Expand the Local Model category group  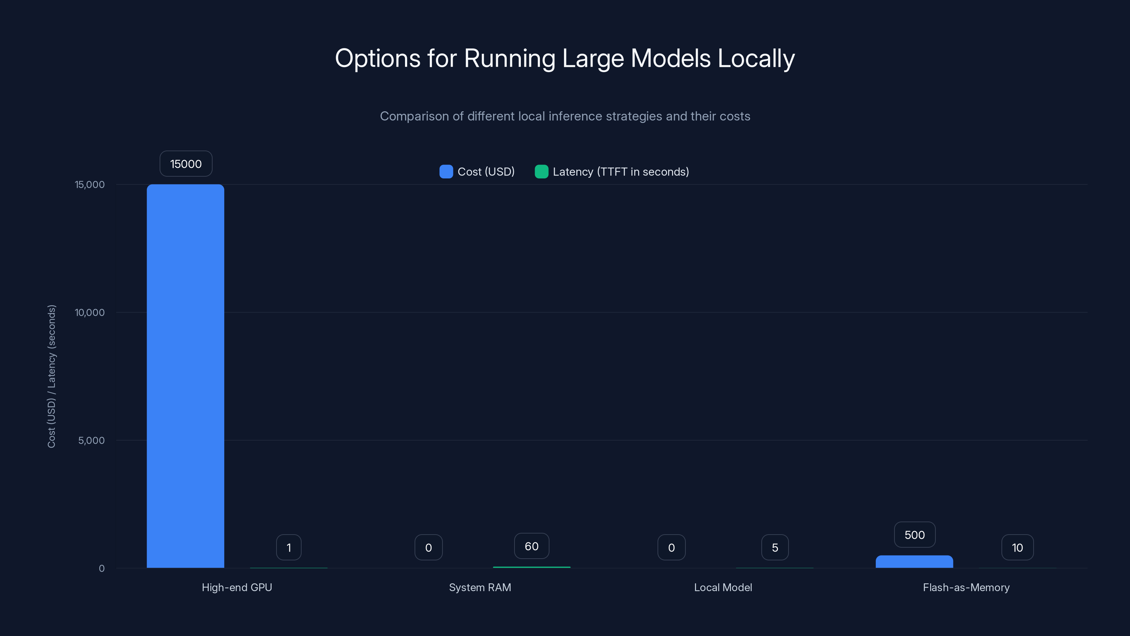723,587
